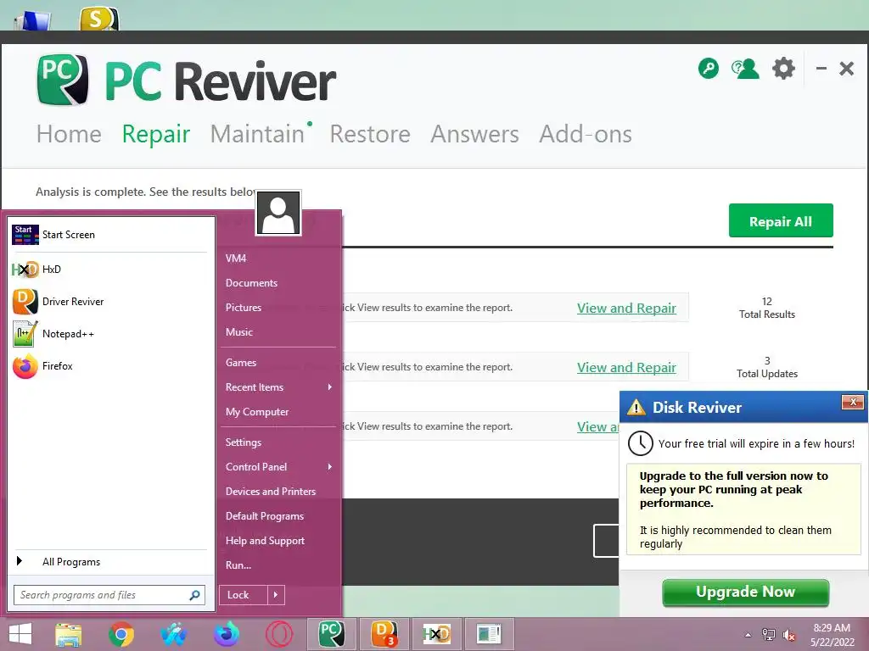Open Devices and Printers
Image resolution: width=869 pixels, height=651 pixels.
click(x=271, y=492)
